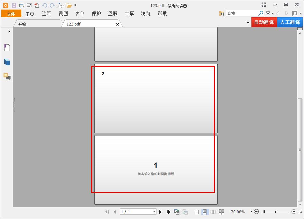
Task: Switch to the 注释 ribbon tab
Action: tap(46, 13)
